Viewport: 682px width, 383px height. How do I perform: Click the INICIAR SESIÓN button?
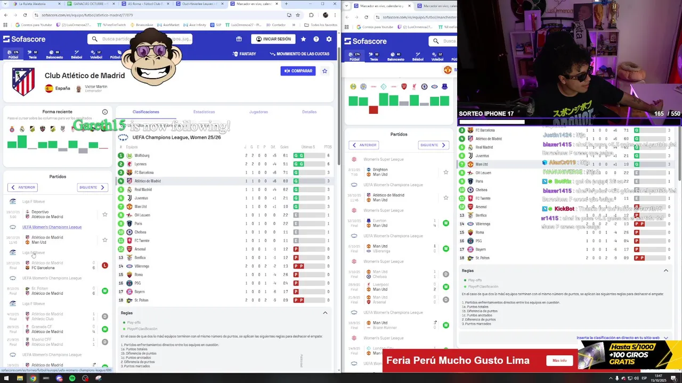[x=273, y=39]
